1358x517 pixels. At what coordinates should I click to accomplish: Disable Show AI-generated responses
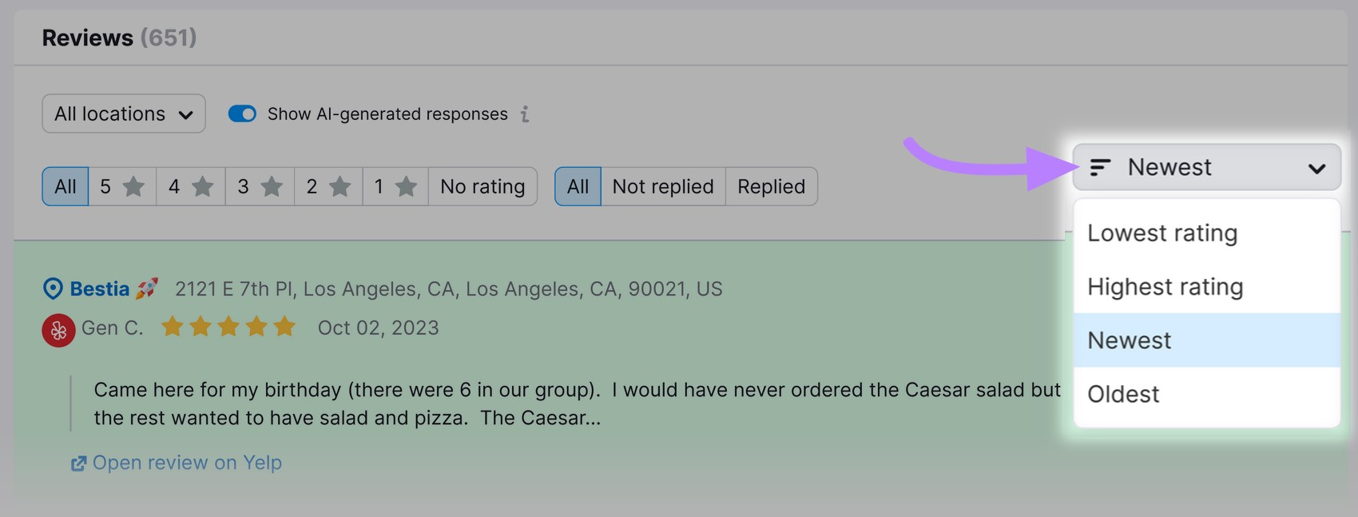(x=242, y=113)
